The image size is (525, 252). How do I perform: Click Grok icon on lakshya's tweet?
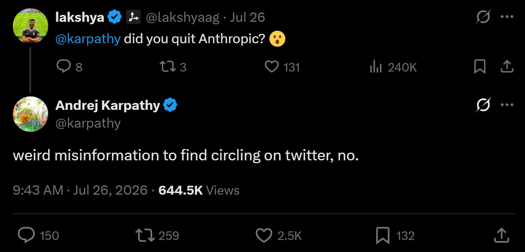pos(483,17)
